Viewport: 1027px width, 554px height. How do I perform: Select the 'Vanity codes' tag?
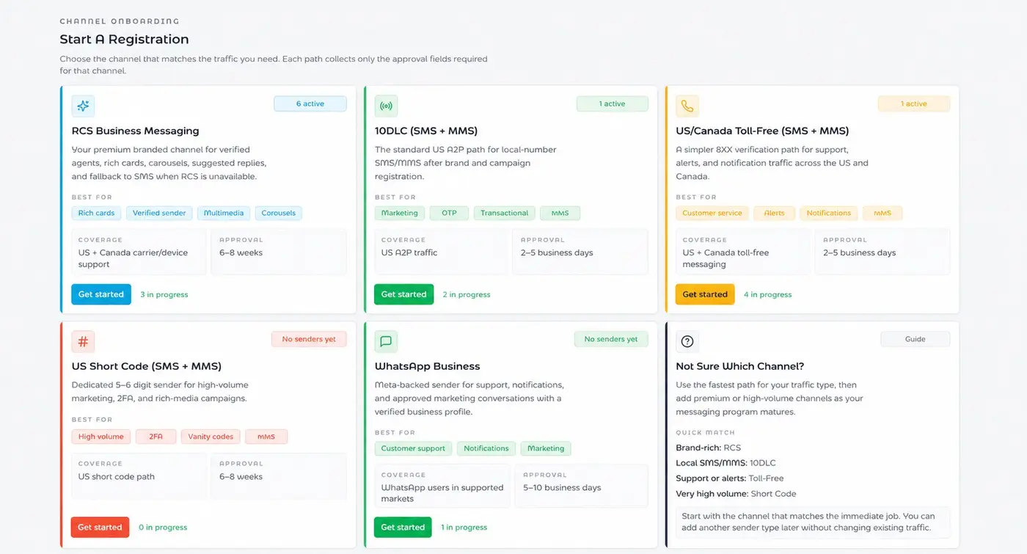coord(211,437)
